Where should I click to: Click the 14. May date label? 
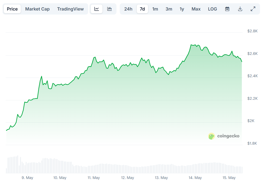195,177
